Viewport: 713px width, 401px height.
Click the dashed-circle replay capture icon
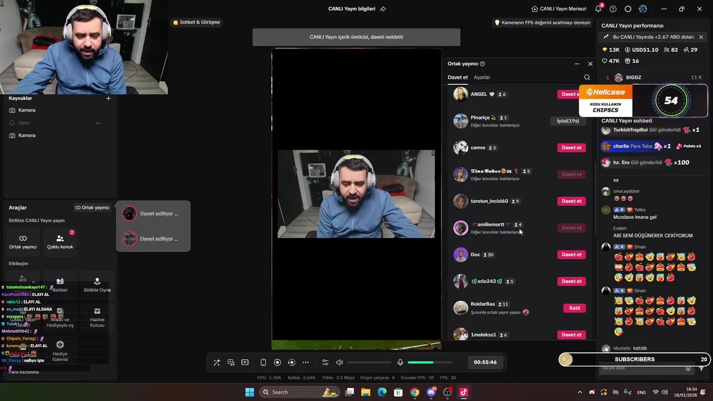[291, 363]
